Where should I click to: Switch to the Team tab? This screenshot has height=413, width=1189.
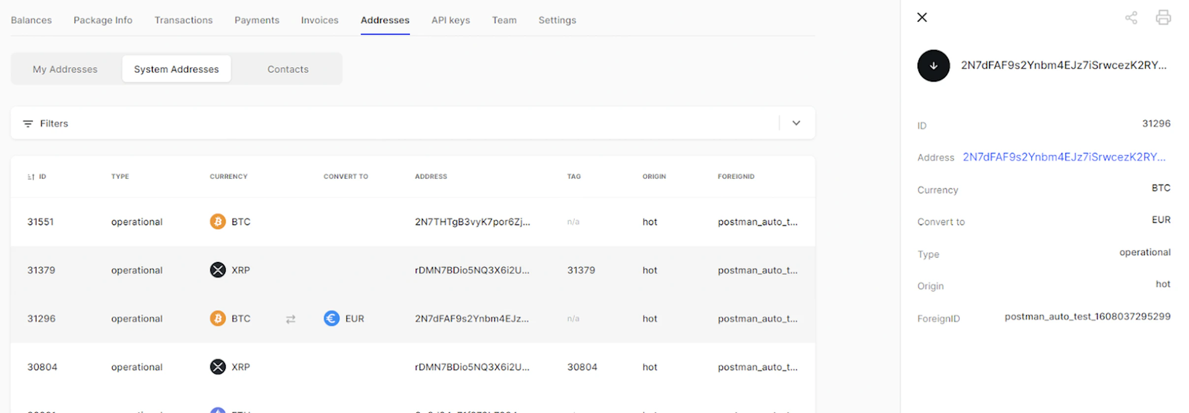[504, 20]
